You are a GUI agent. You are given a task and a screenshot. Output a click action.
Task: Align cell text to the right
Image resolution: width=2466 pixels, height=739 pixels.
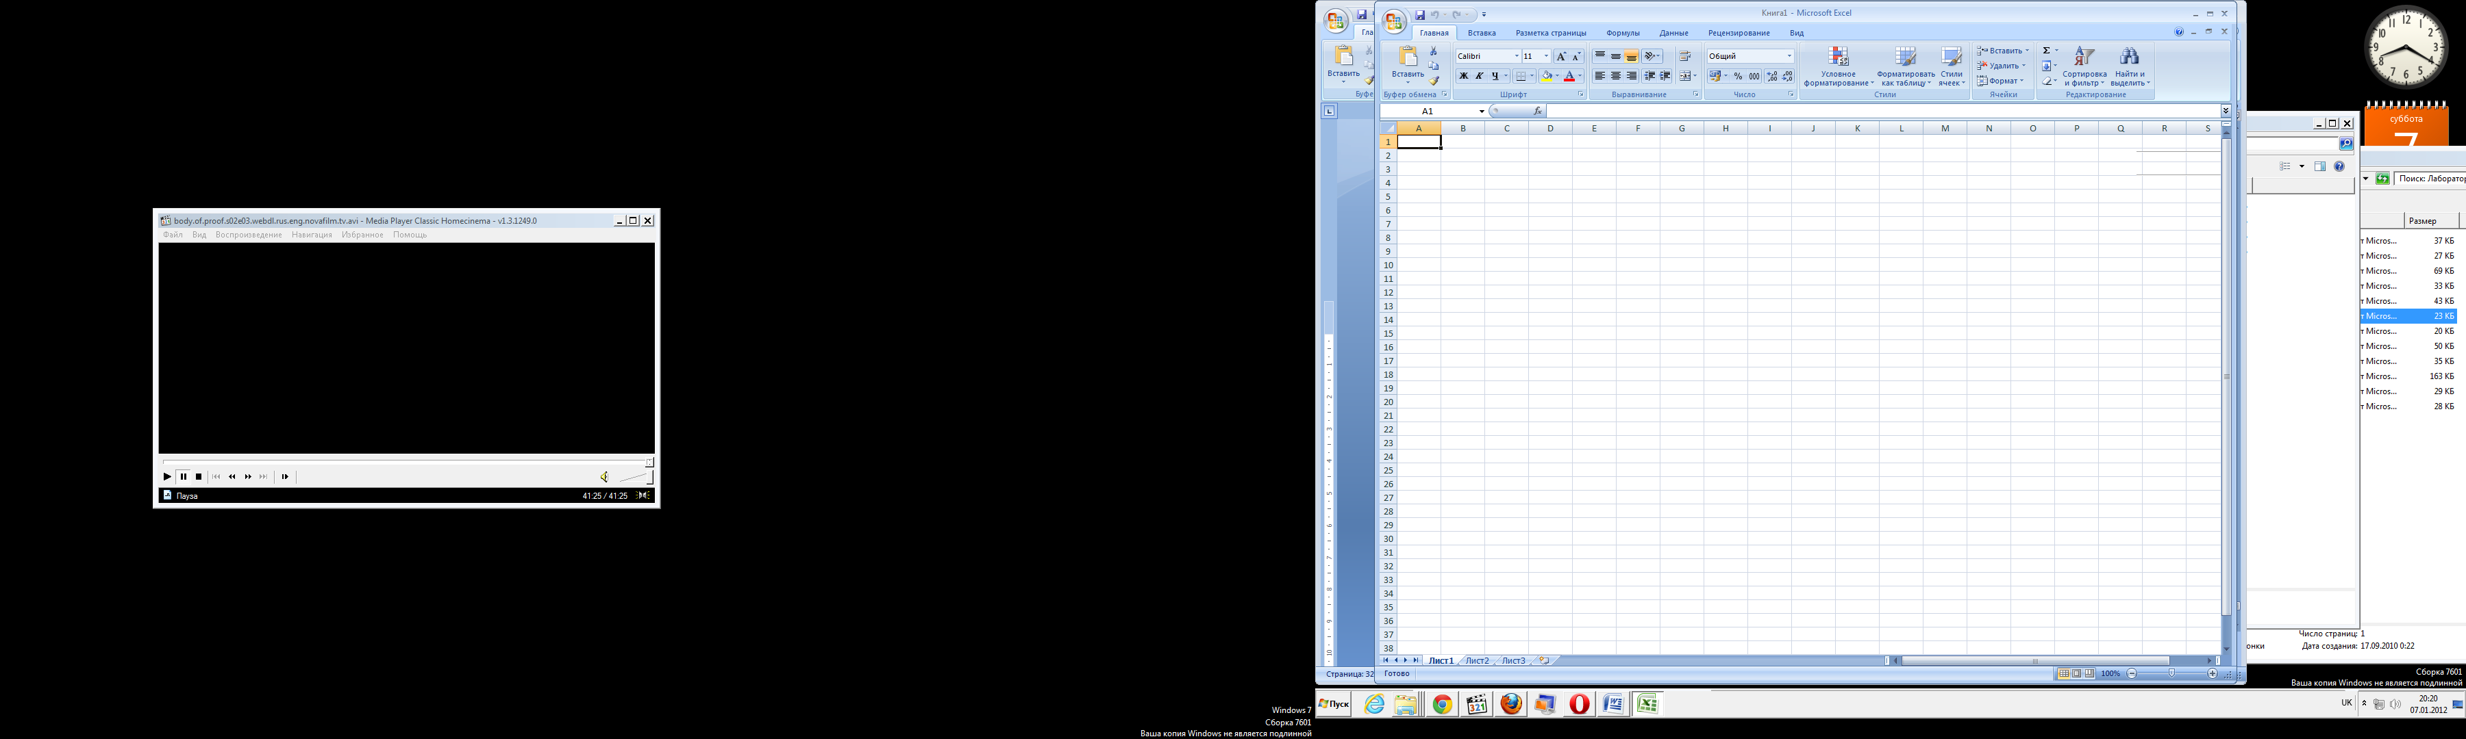pyautogui.click(x=1631, y=77)
